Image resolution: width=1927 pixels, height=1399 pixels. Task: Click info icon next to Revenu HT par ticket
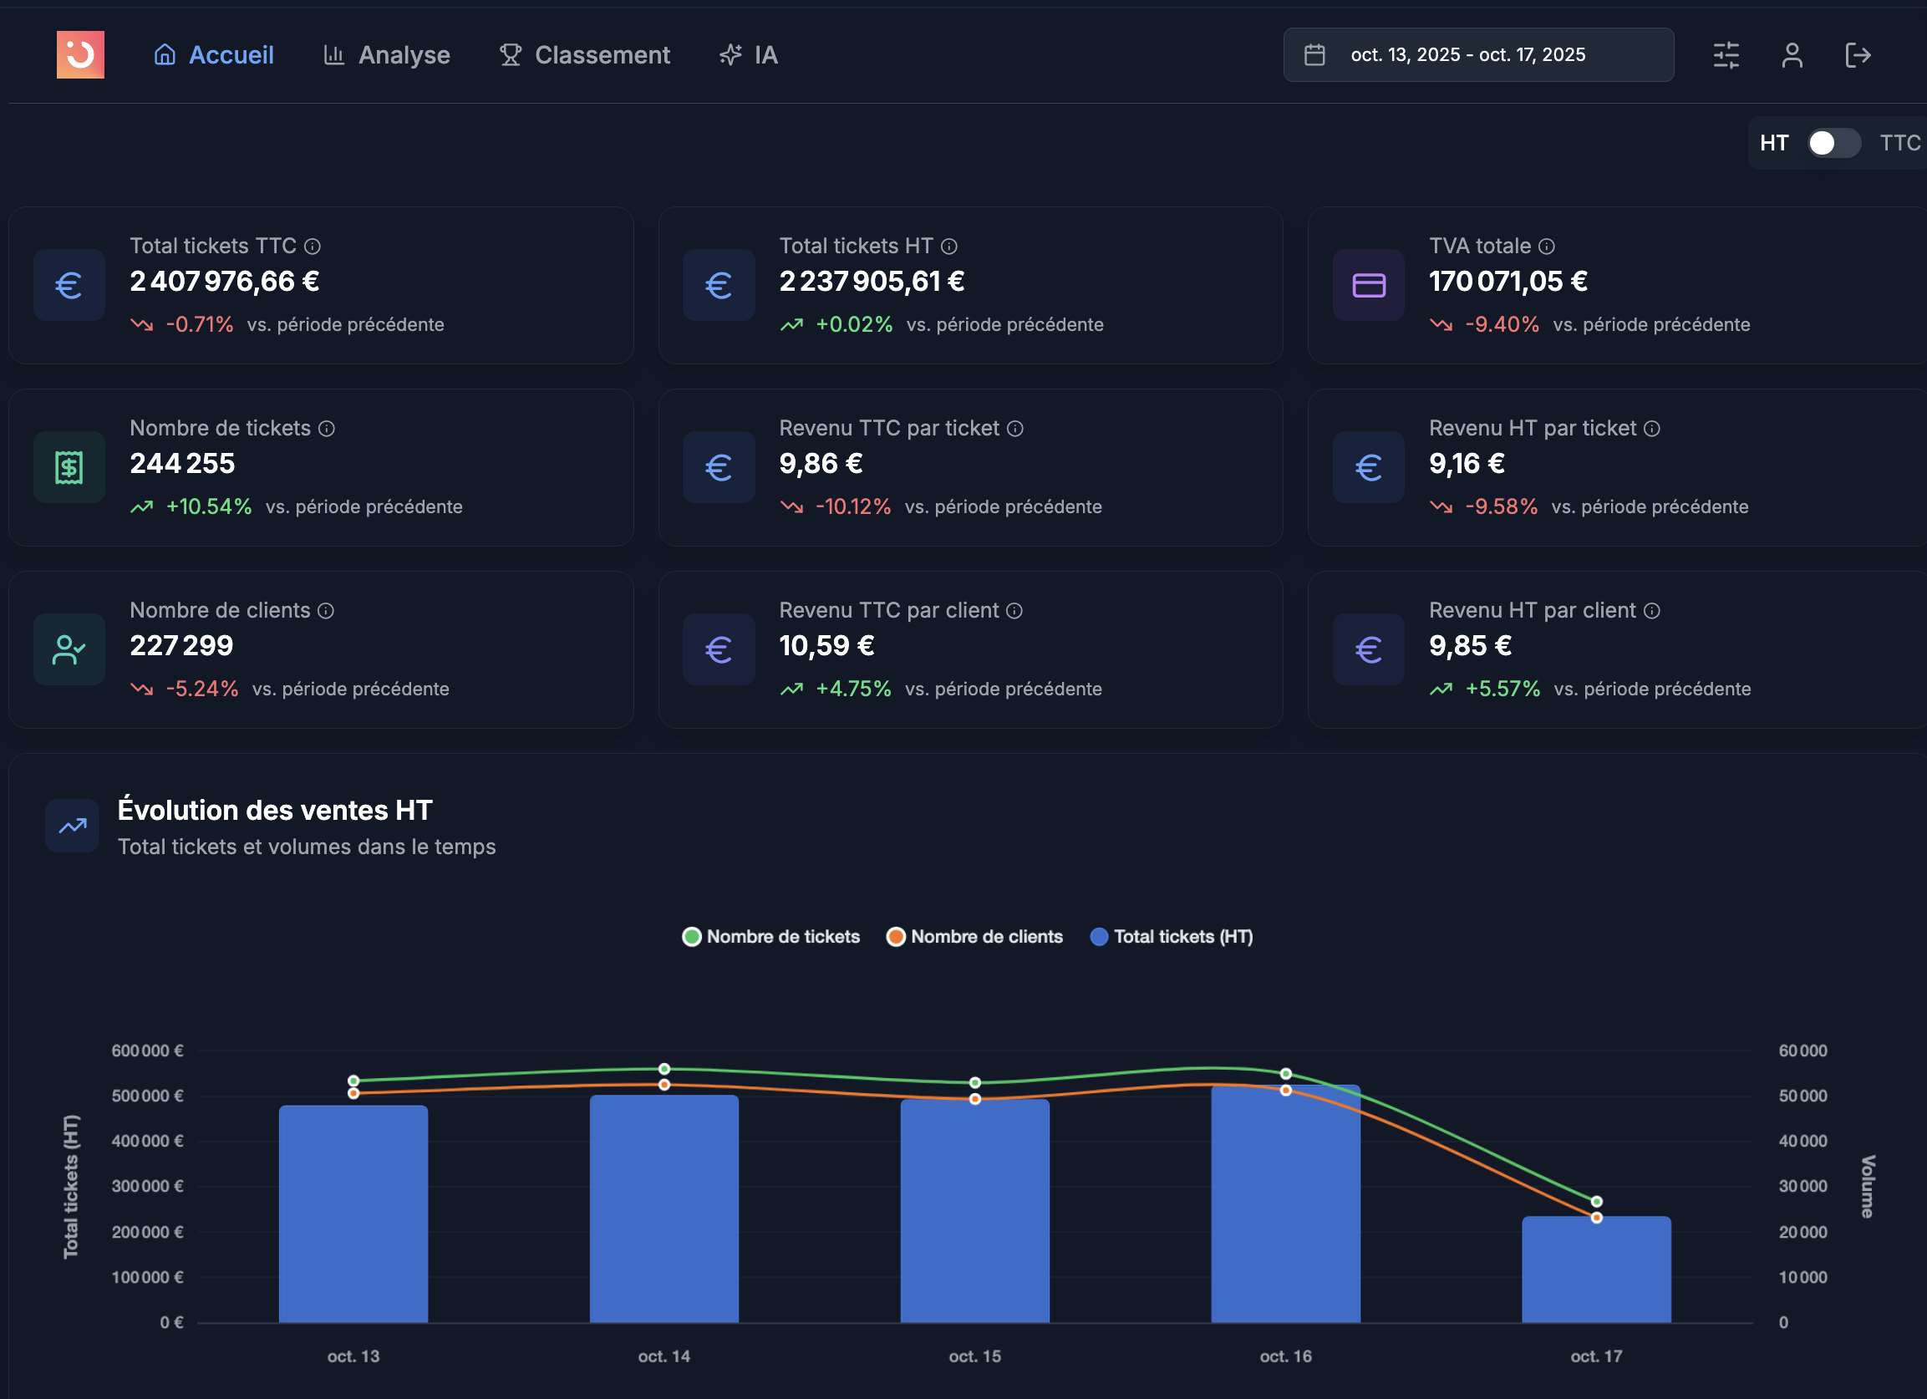(x=1652, y=429)
